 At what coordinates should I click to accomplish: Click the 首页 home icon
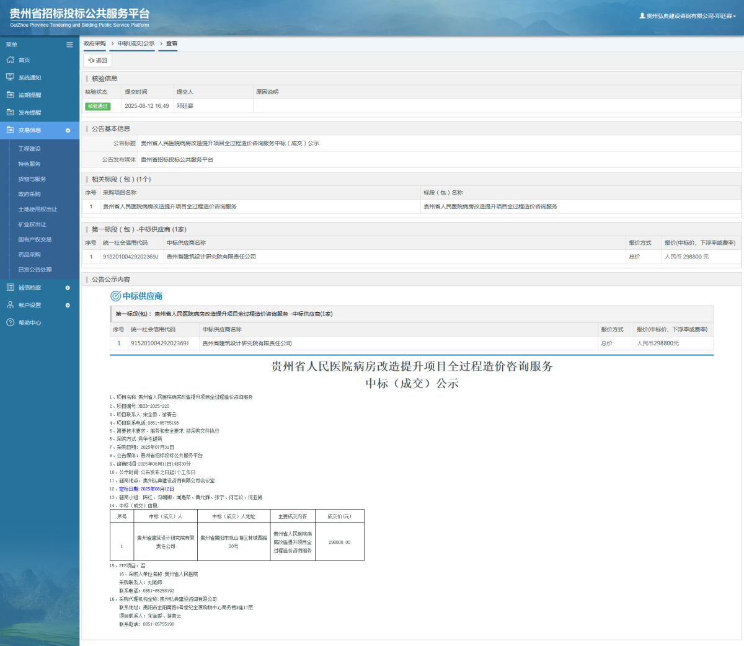tap(10, 60)
